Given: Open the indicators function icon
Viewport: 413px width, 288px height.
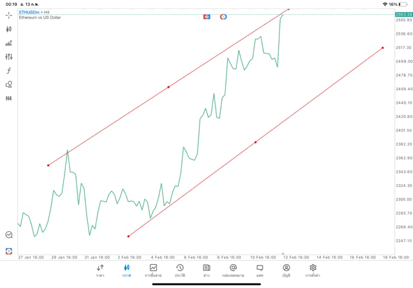Looking at the screenshot, I should click(x=8, y=70).
